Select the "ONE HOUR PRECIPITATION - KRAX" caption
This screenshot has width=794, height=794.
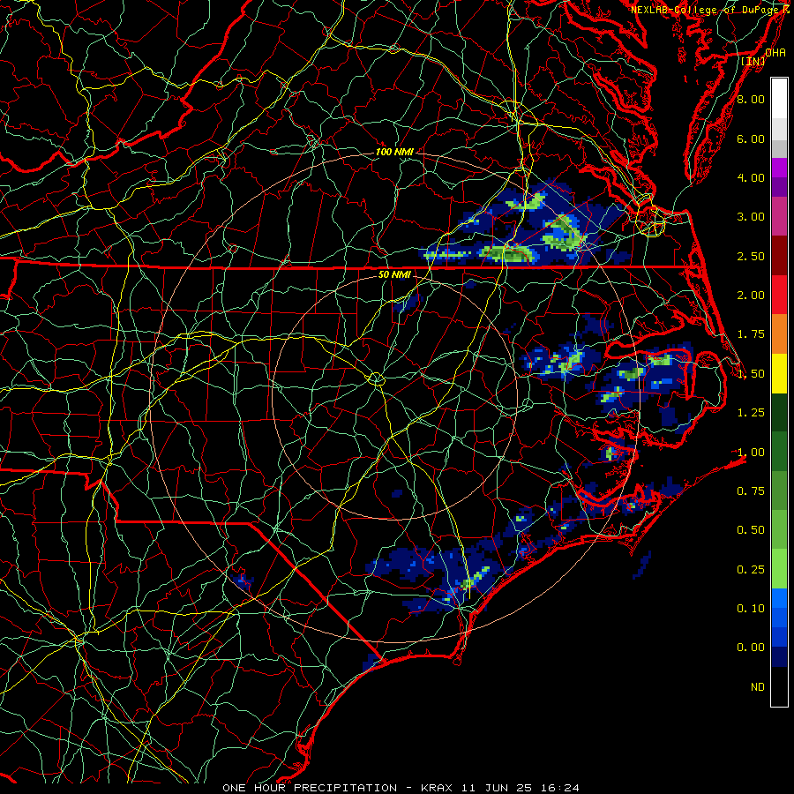click(x=337, y=788)
